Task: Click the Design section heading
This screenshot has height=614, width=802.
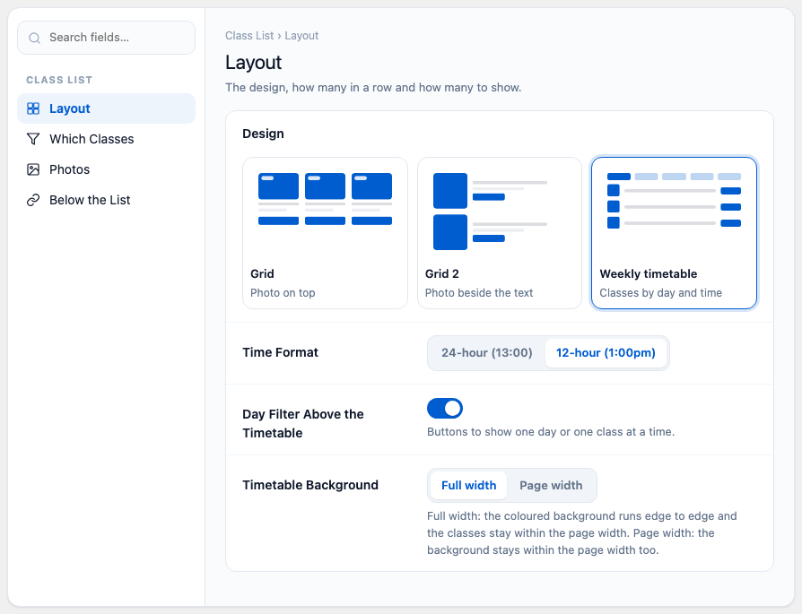Action: coord(264,134)
